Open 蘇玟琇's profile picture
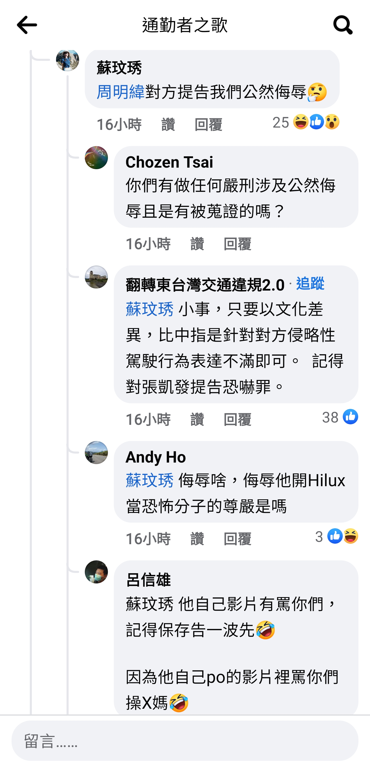The image size is (370, 767). pyautogui.click(x=68, y=60)
